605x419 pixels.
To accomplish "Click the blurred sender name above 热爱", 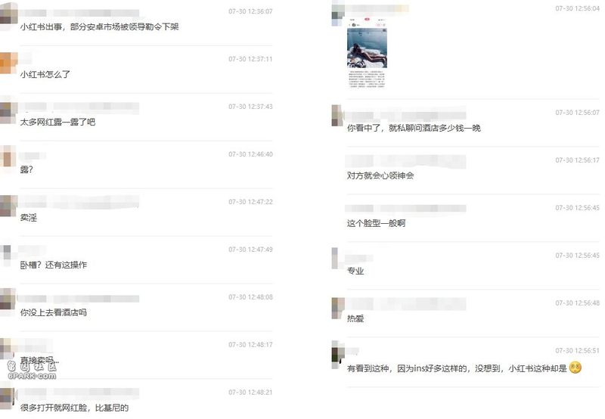I will pos(405,303).
